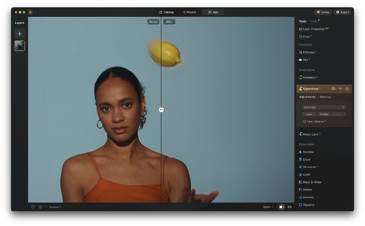
Task: Click the add layer plus button
Action: pyautogui.click(x=20, y=34)
